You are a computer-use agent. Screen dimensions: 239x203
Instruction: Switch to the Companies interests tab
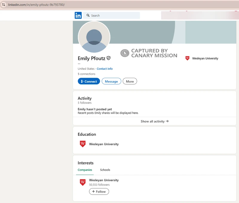[85, 170]
